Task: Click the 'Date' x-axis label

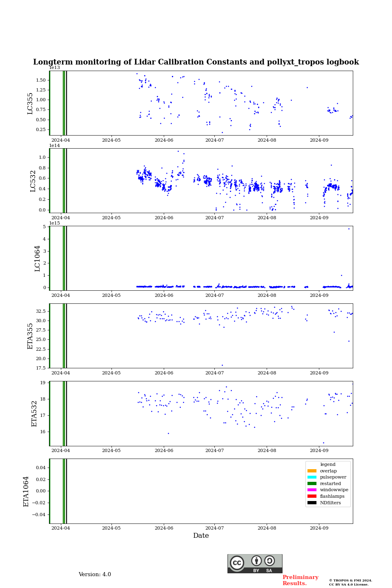Action: tap(201, 536)
